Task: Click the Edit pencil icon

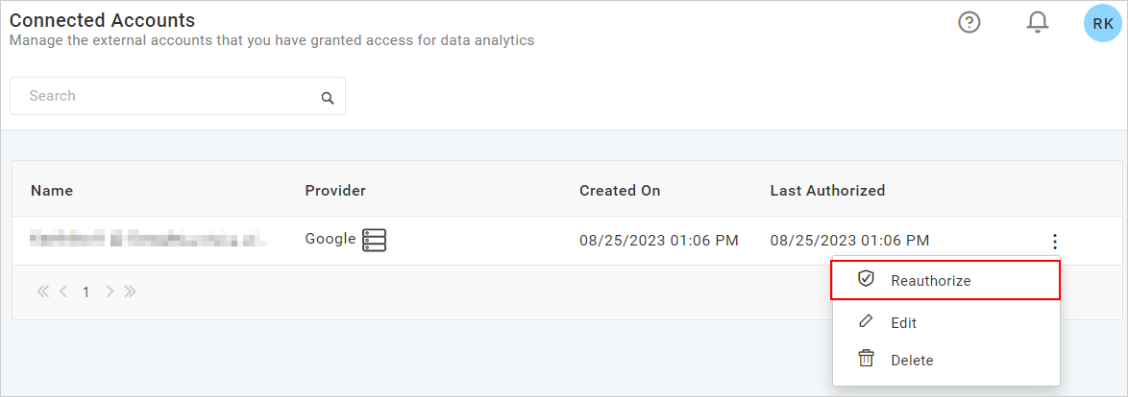Action: [866, 321]
